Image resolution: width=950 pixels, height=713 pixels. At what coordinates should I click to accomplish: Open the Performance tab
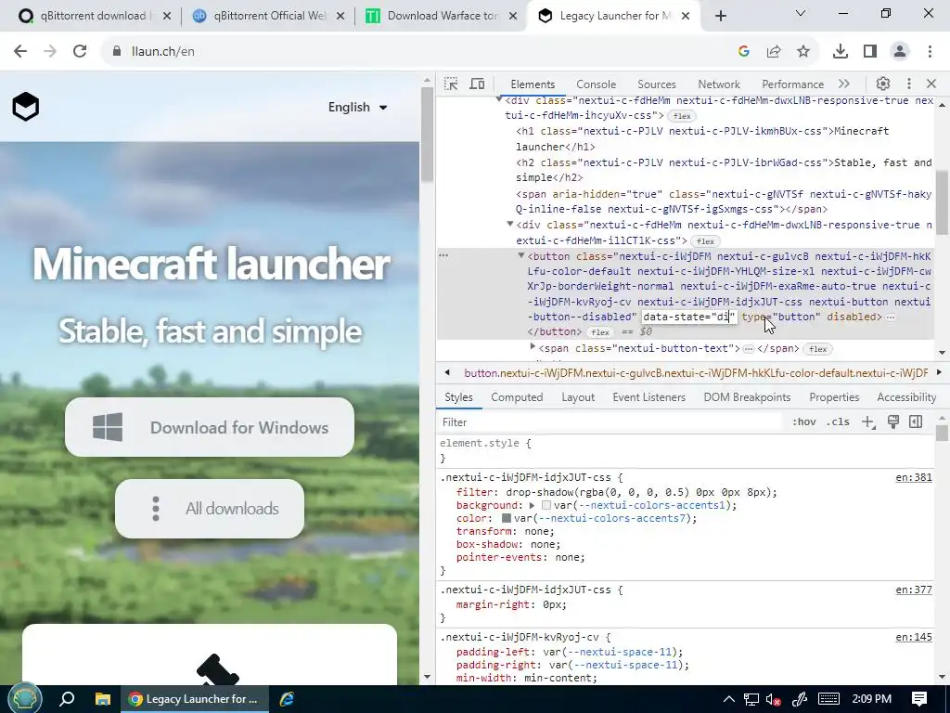tap(792, 84)
